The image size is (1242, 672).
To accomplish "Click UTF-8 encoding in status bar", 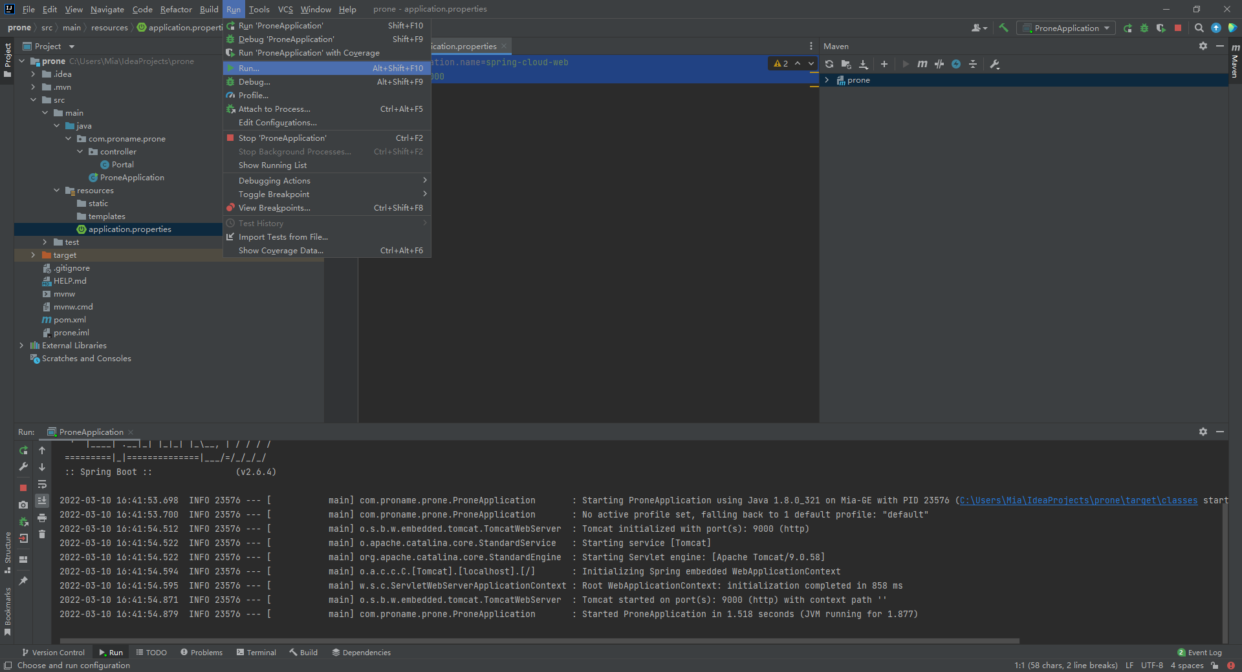I will click(1151, 666).
